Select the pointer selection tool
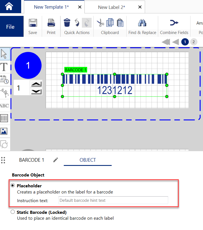The width and height of the screenshot is (203, 230). (4, 54)
